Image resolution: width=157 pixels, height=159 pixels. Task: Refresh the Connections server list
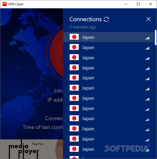[x=106, y=19]
